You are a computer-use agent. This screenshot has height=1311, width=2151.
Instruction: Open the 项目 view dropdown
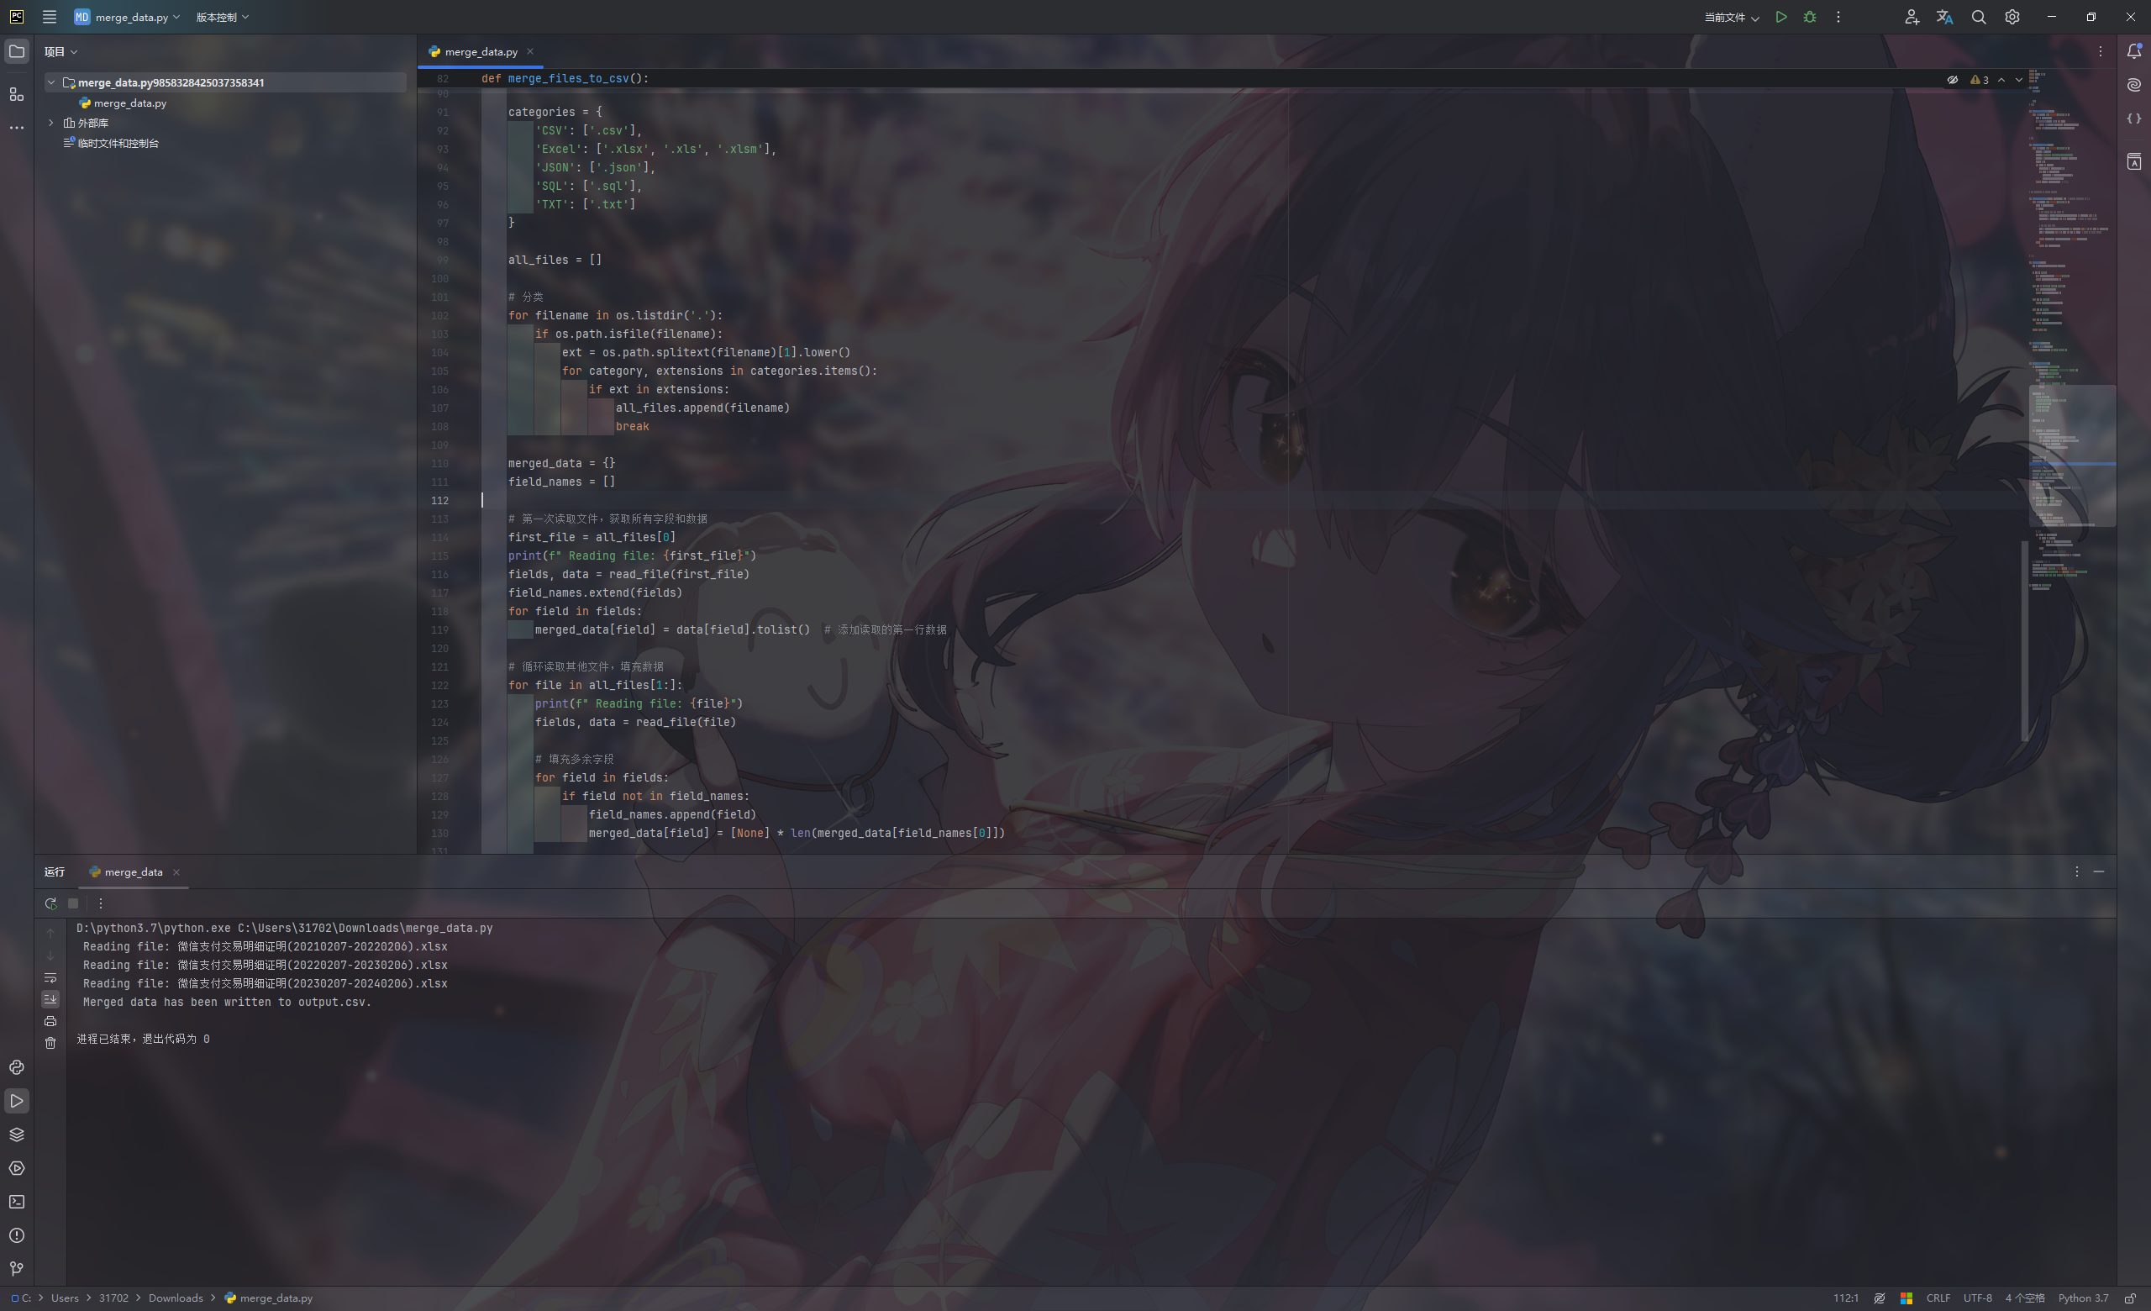[61, 51]
